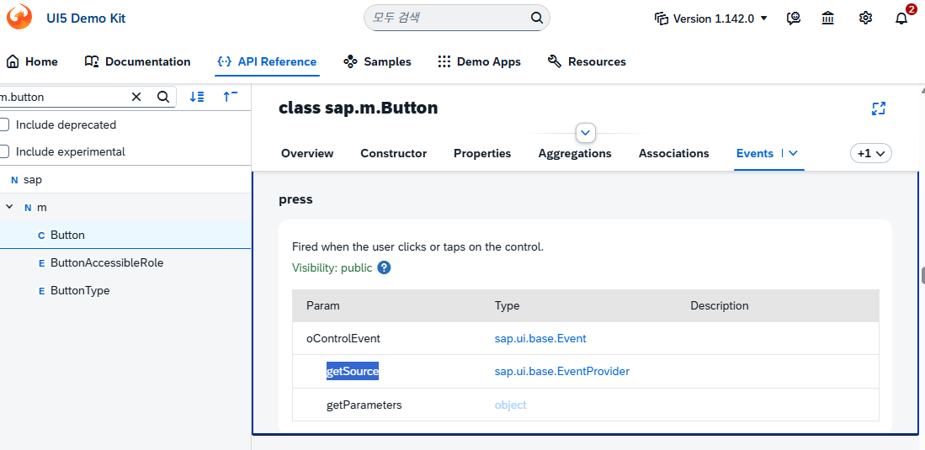Collapse the m namespace tree node
This screenshot has height=450, width=925.
pyautogui.click(x=8, y=207)
